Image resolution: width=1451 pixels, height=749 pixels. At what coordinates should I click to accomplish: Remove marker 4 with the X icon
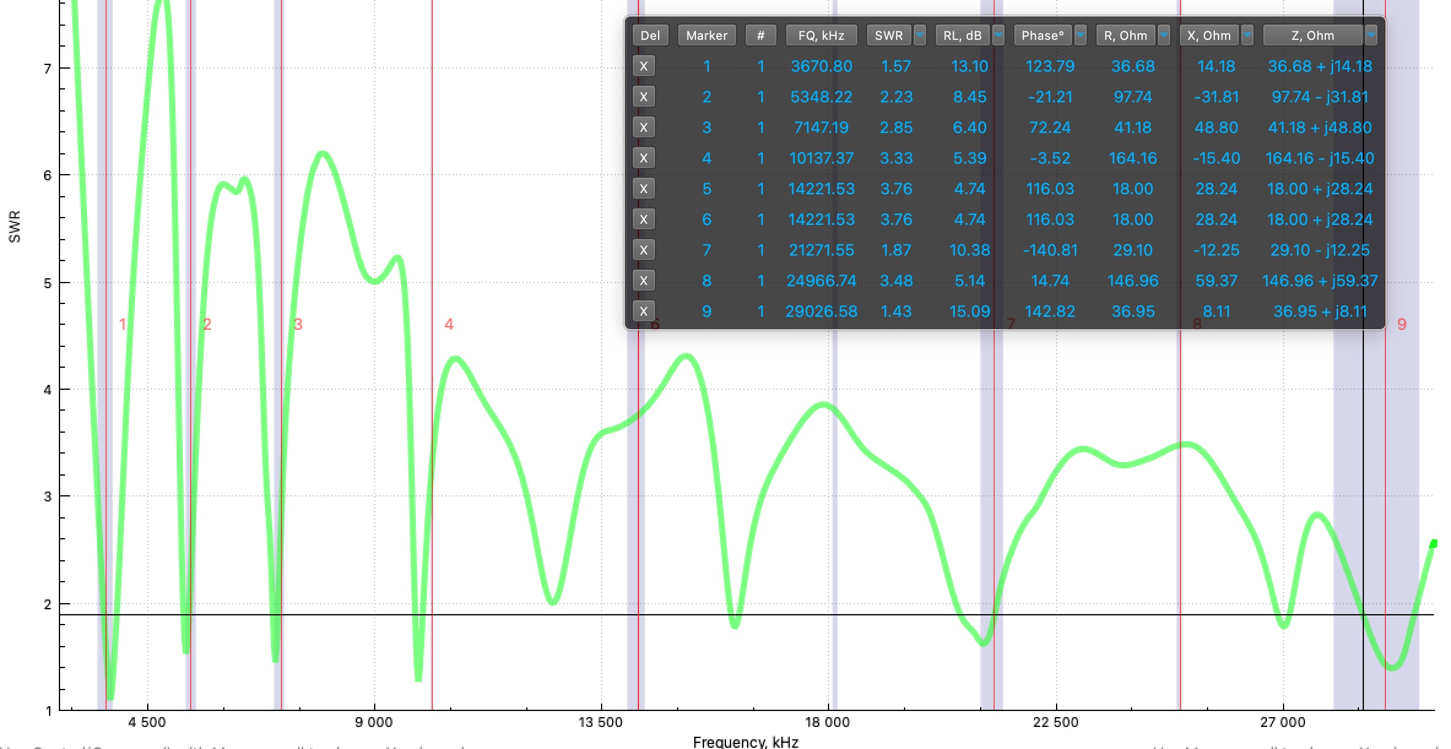(x=645, y=158)
